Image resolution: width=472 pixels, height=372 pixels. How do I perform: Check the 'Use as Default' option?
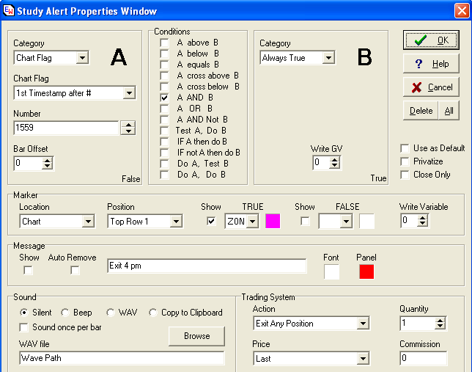pyautogui.click(x=405, y=148)
